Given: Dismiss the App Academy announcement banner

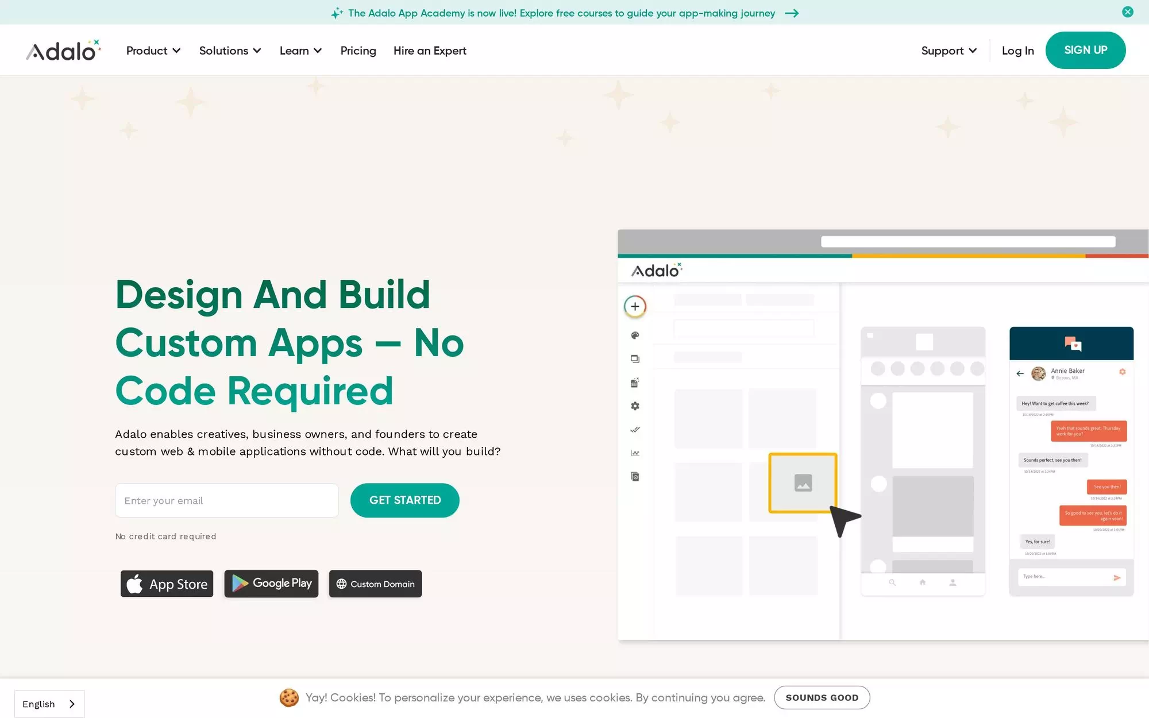Looking at the screenshot, I should pos(1127,11).
